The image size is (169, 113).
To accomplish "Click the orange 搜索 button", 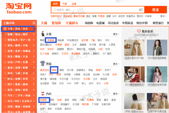I will pos(156,10).
